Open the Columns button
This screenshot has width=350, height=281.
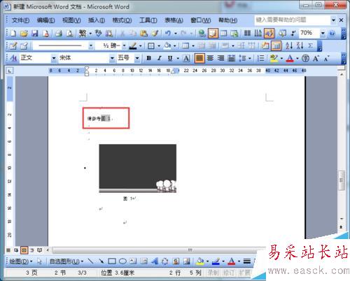click(247, 34)
